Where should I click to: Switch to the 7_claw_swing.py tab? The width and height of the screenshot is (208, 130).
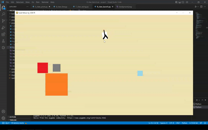tap(82, 7)
